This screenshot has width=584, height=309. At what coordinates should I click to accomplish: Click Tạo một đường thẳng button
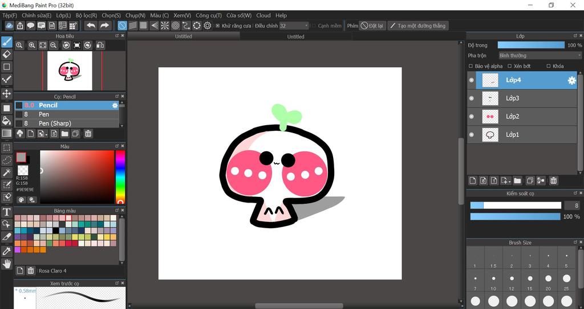click(418, 26)
